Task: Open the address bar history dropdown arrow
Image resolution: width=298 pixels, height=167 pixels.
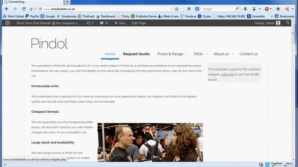Action: tap(181, 9)
